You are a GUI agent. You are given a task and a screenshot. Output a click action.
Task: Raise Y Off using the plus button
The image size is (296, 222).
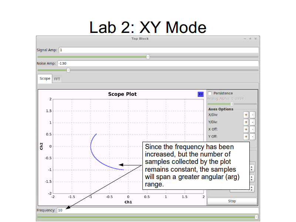click(246, 137)
